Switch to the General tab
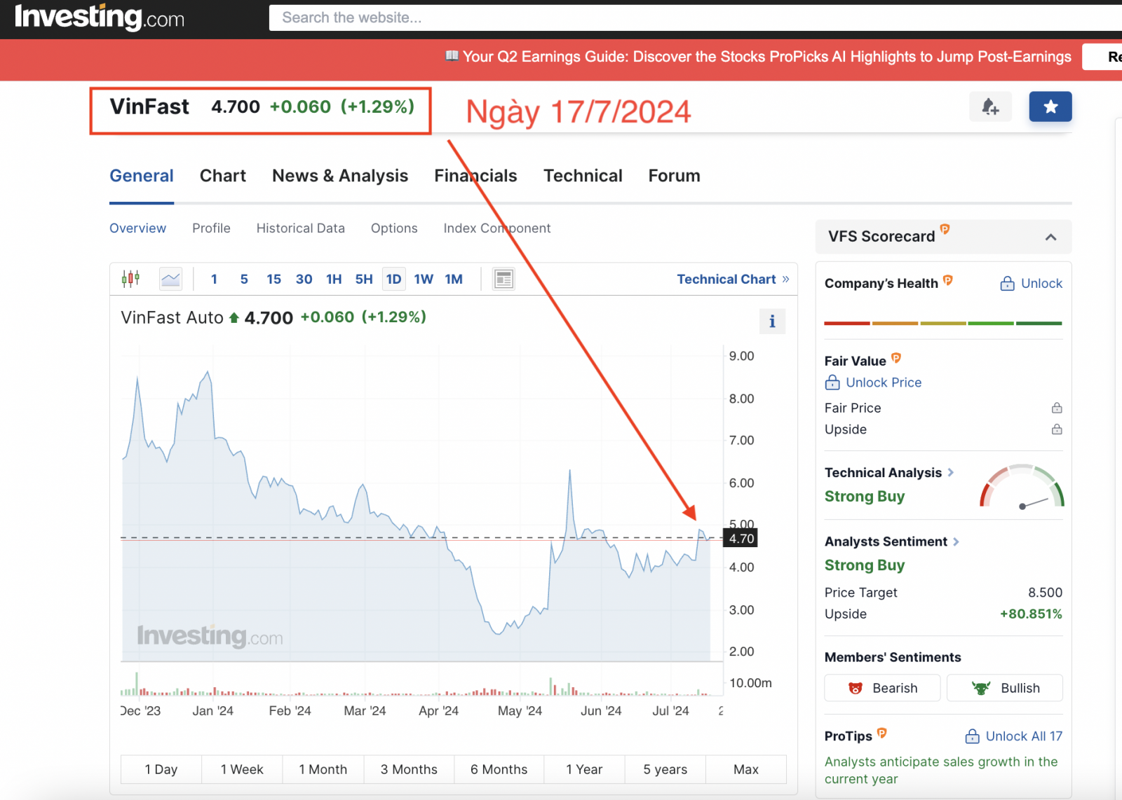The image size is (1122, 800). [142, 176]
